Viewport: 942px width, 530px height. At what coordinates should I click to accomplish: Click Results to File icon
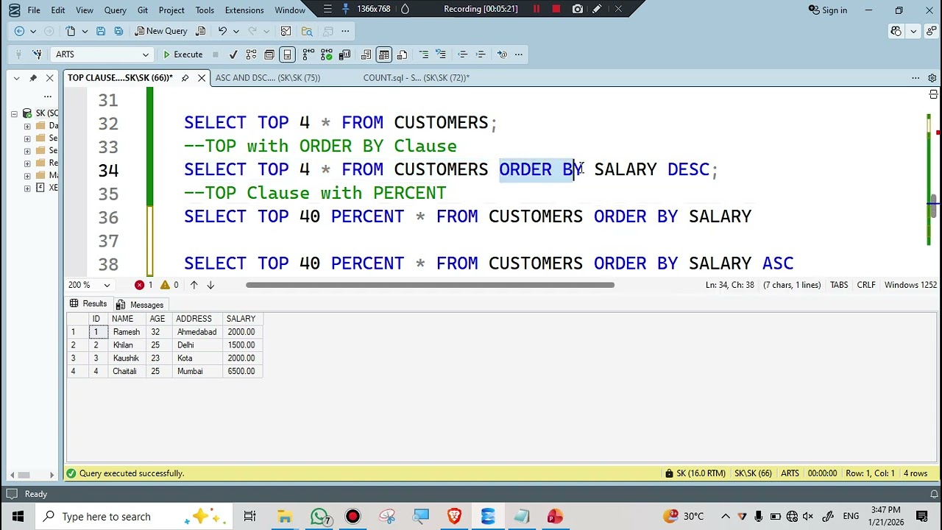[x=402, y=54]
